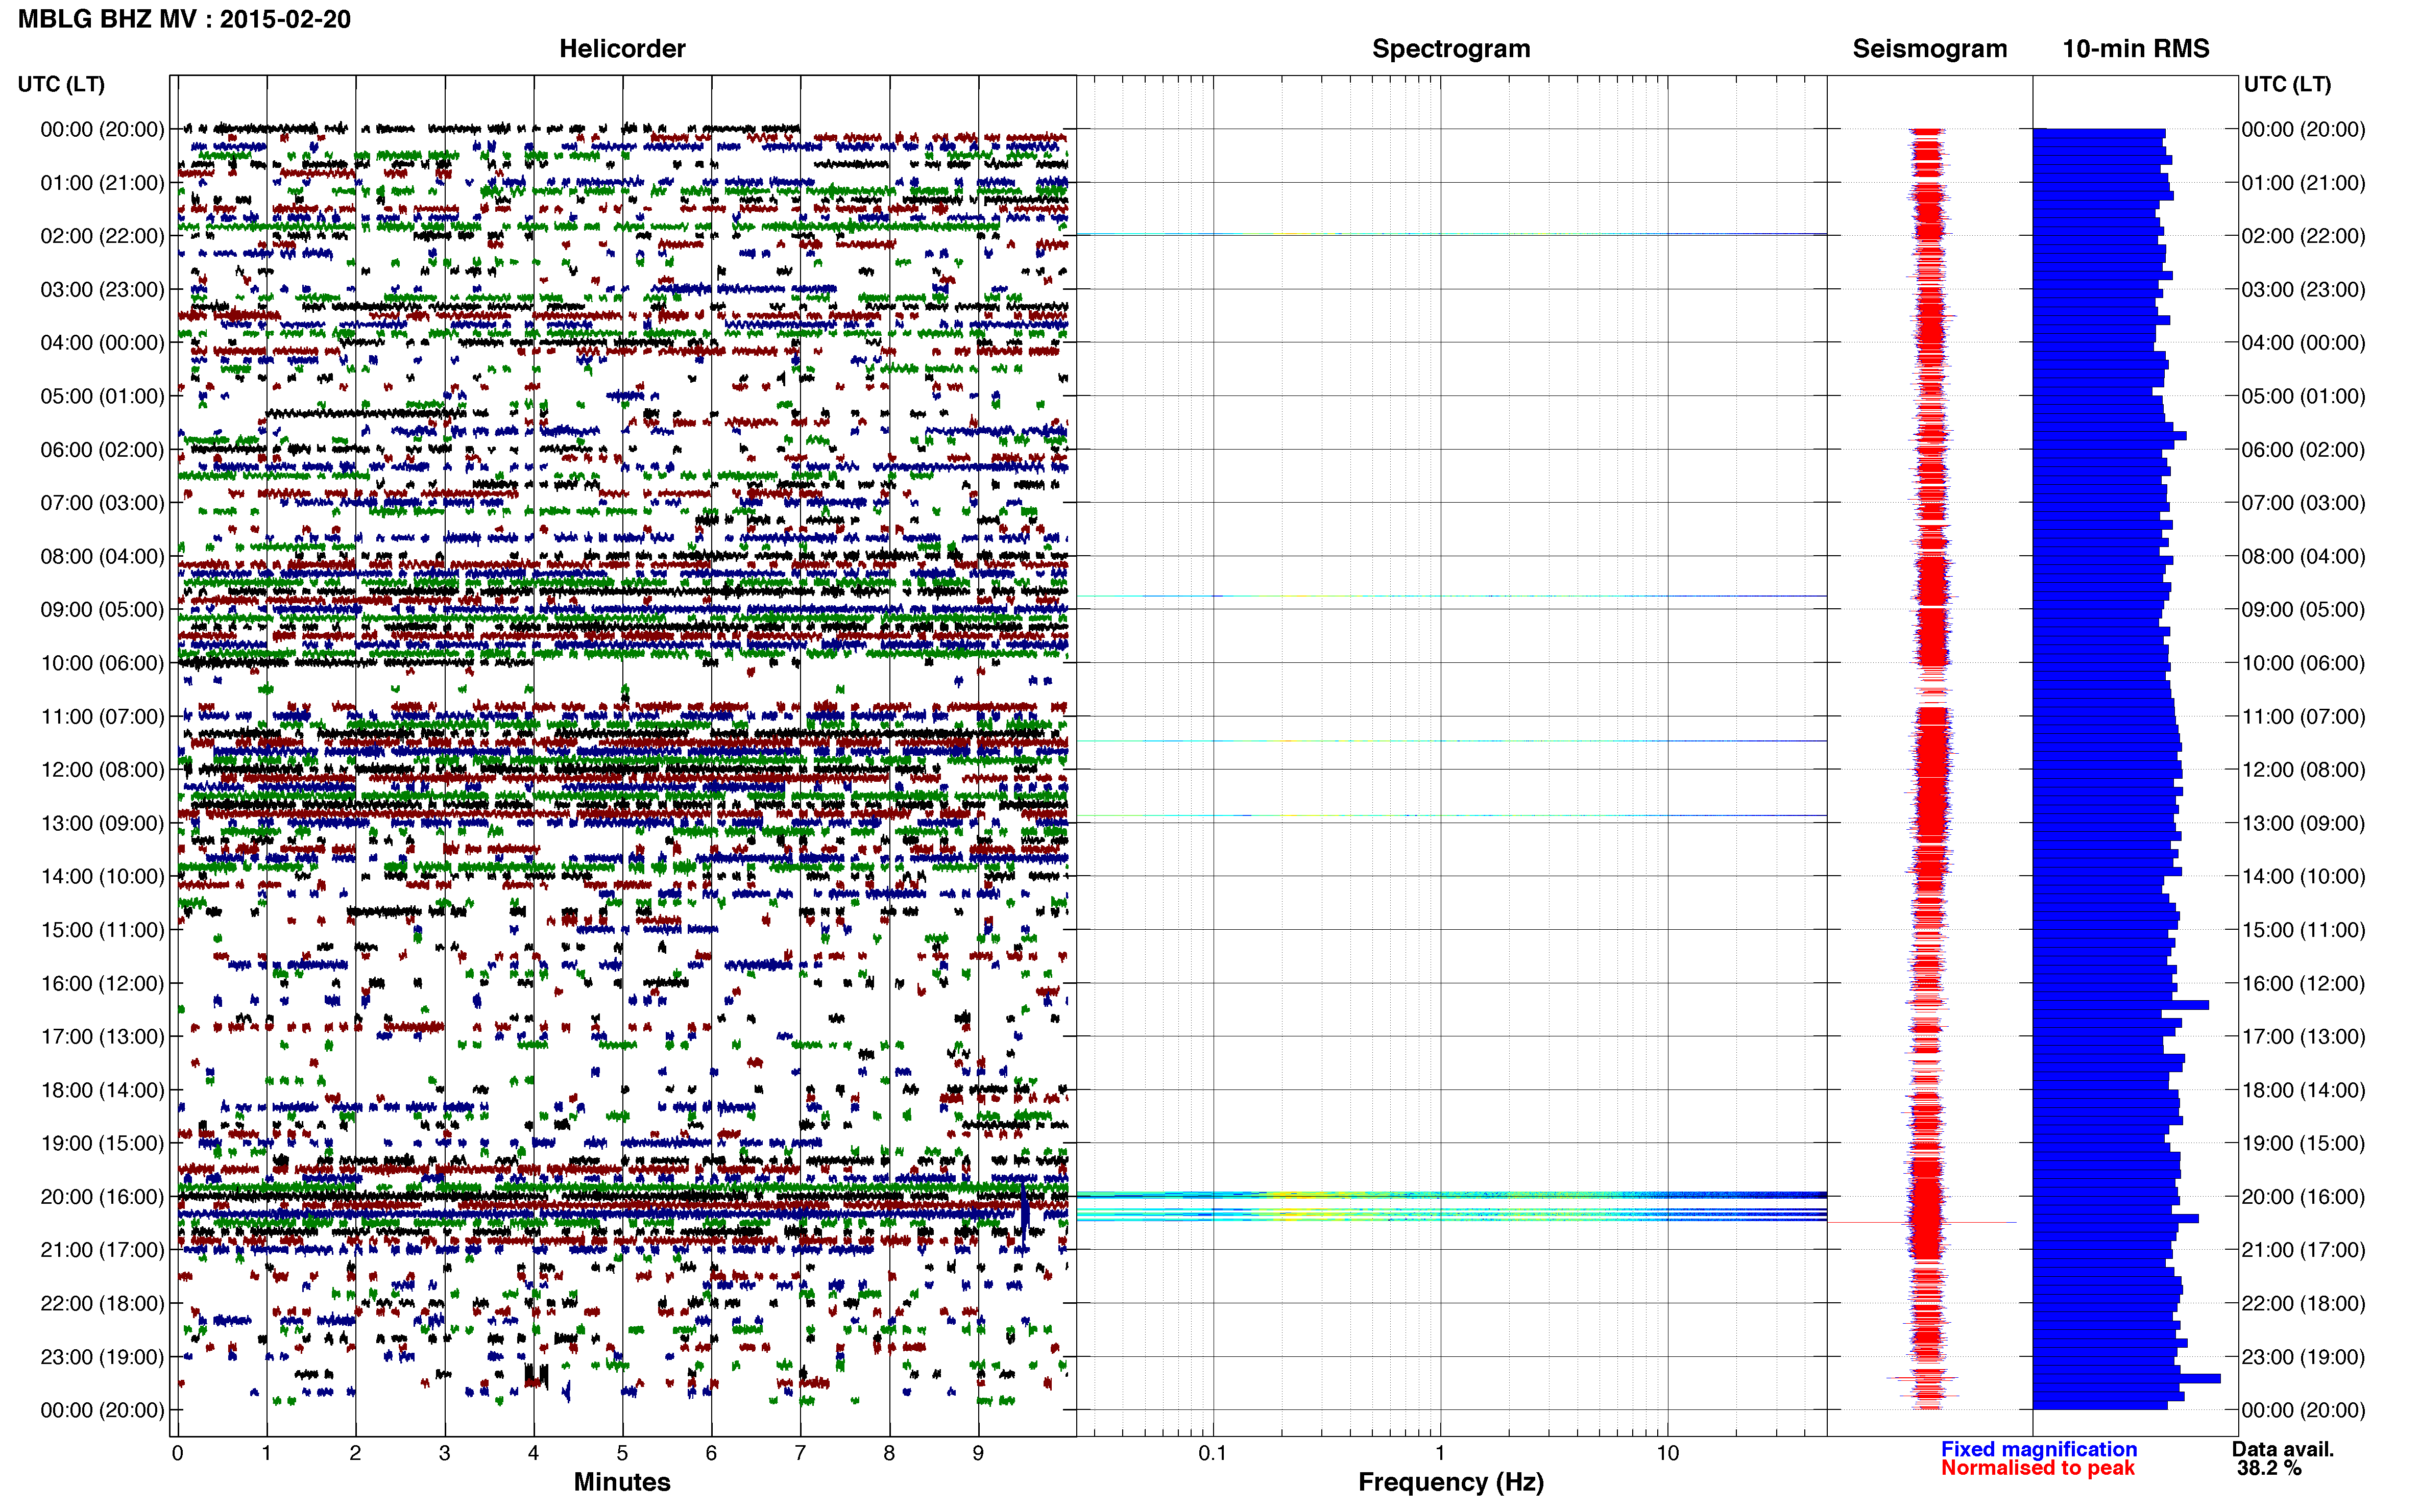This screenshot has width=2420, height=1512.
Task: Click right-axis time label 11:00 (07:00)
Action: click(x=2303, y=716)
